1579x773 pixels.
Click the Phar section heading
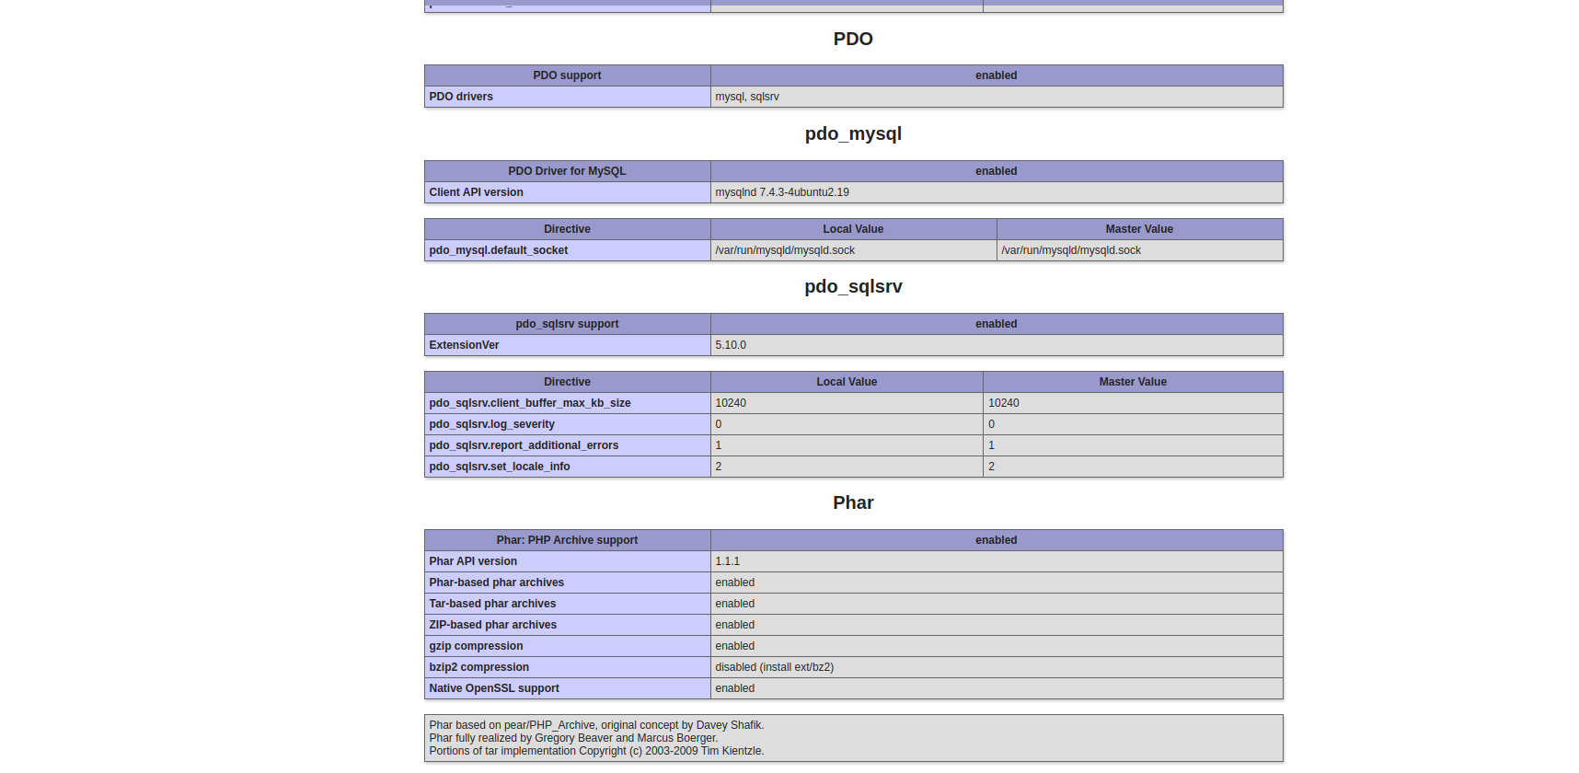coord(852,502)
